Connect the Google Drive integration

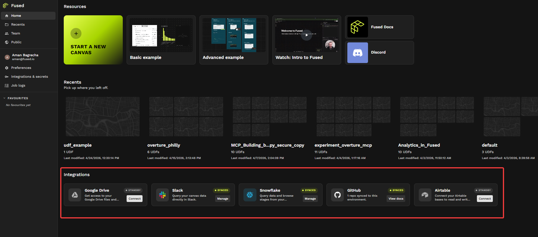(135, 199)
